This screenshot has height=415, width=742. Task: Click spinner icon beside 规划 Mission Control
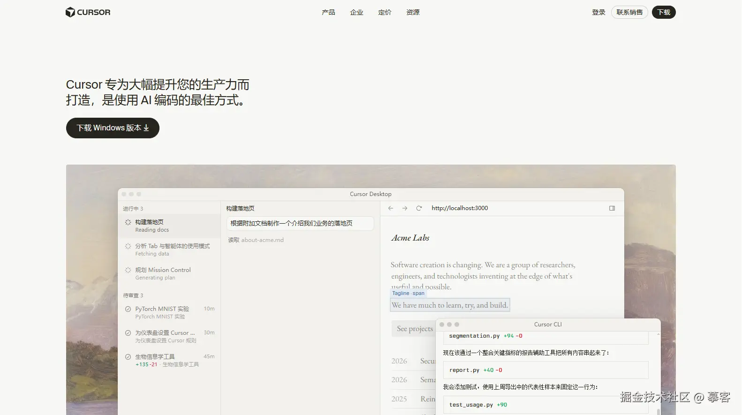(128, 270)
